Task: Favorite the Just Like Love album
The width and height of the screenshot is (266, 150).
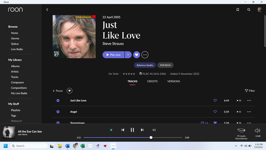Action: (136, 55)
